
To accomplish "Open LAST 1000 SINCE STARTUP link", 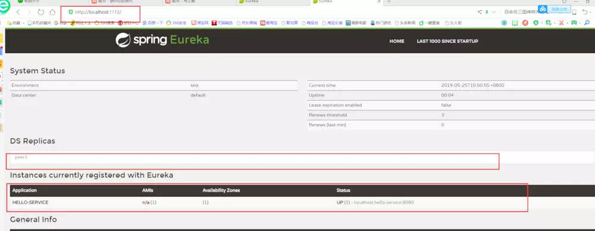I will click(447, 41).
